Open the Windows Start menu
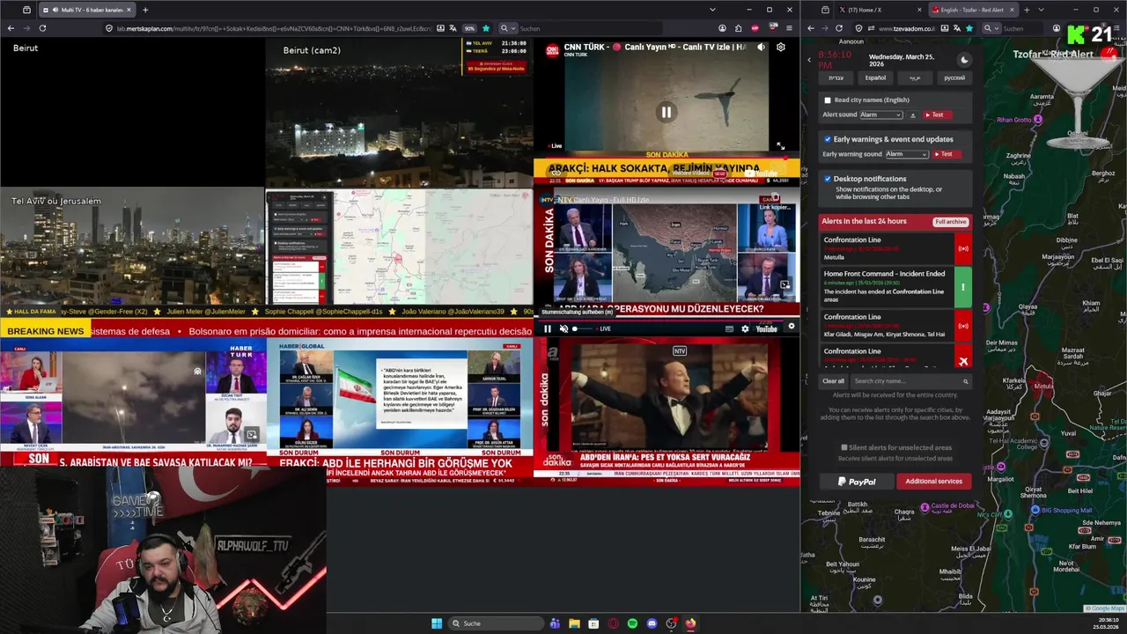 437,623
